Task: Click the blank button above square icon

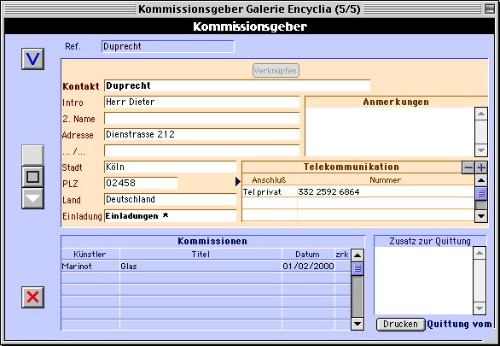Action: (32, 155)
